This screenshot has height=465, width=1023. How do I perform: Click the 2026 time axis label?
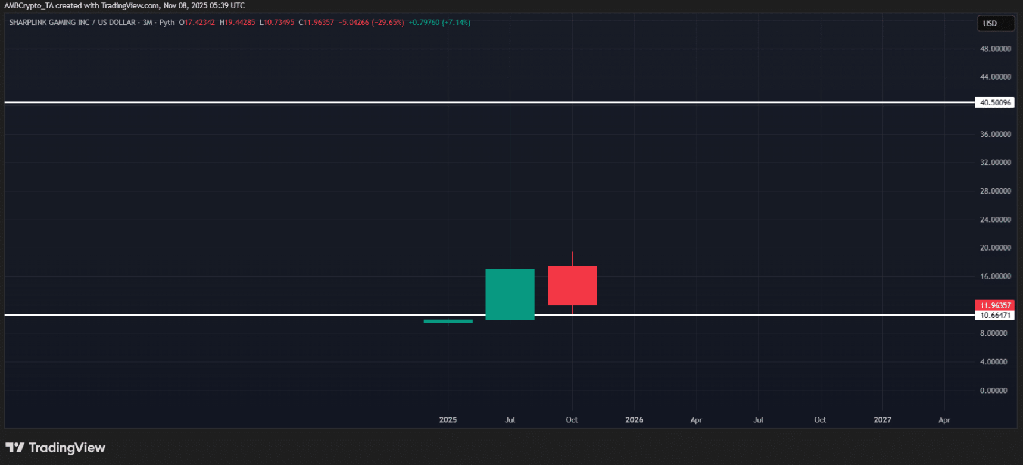click(634, 420)
